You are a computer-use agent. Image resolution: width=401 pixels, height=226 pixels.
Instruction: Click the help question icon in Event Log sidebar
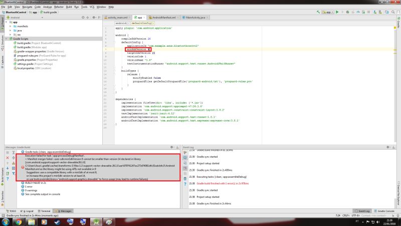tap(185, 184)
